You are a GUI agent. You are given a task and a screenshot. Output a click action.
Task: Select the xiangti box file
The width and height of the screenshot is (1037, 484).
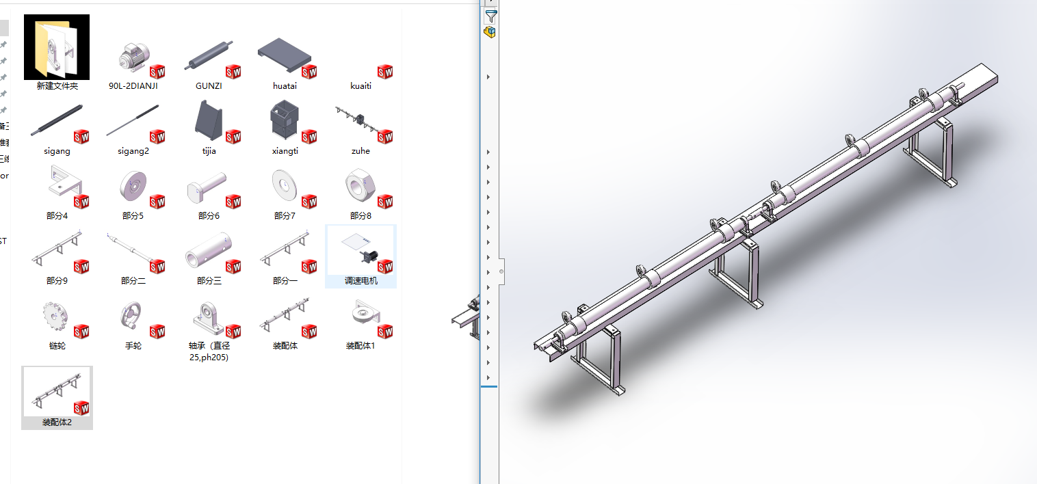tap(285, 129)
